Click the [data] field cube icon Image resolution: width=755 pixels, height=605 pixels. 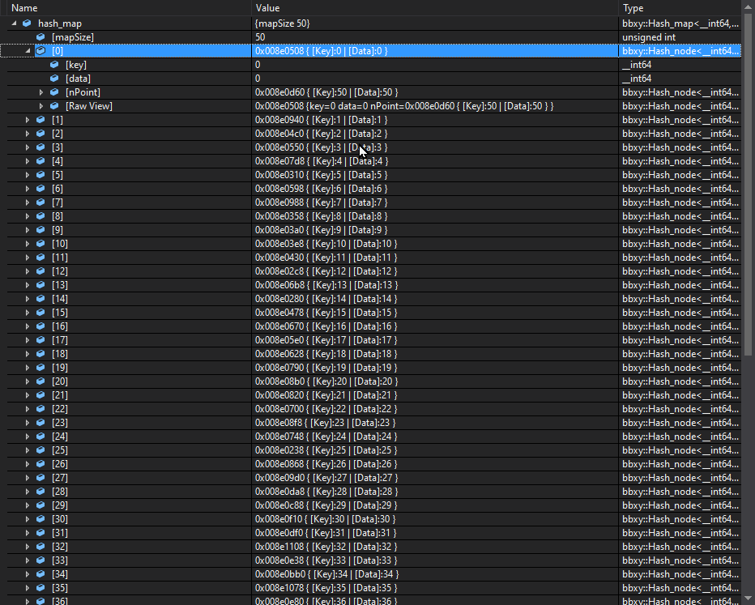pyautogui.click(x=54, y=78)
